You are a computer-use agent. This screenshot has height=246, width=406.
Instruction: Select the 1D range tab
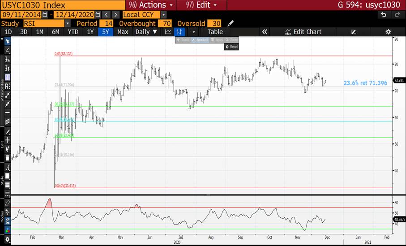point(9,32)
